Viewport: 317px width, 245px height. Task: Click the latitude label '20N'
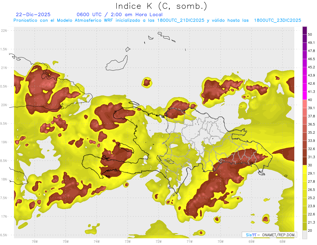coord(4,105)
